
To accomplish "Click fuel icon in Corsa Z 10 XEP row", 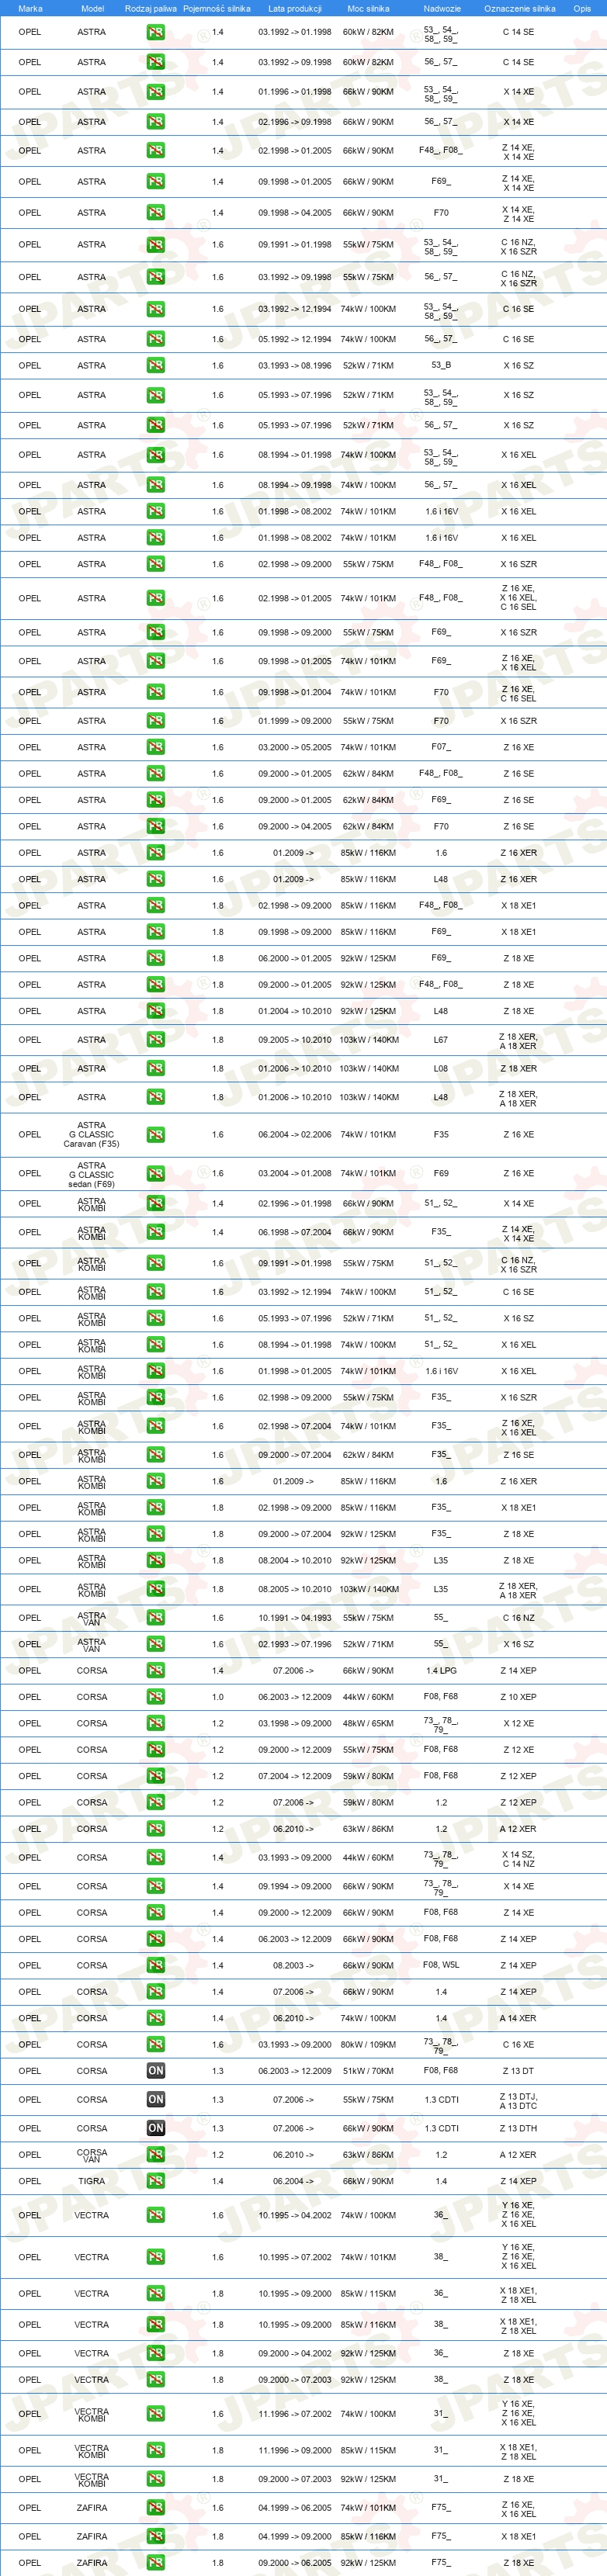I will 156,1697.
